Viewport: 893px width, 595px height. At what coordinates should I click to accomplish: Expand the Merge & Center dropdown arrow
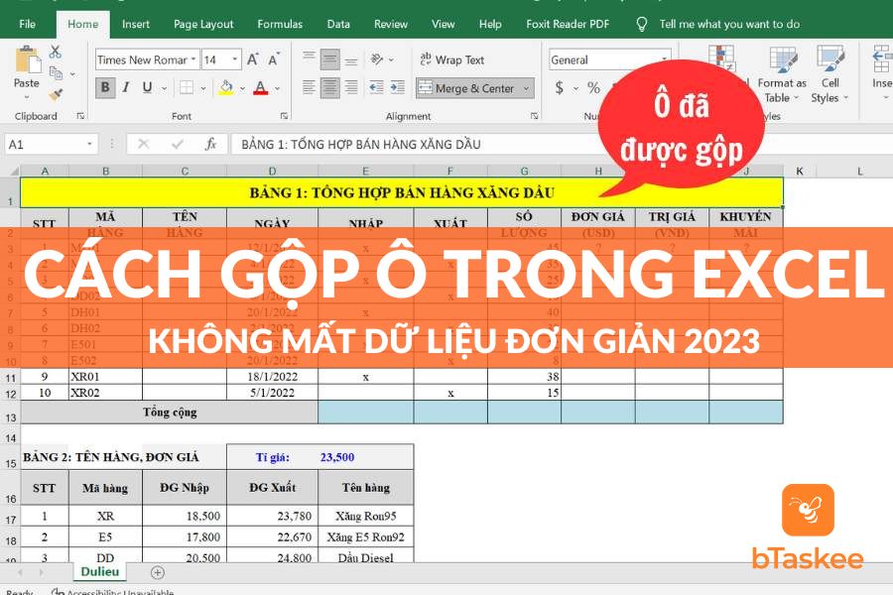click(527, 88)
